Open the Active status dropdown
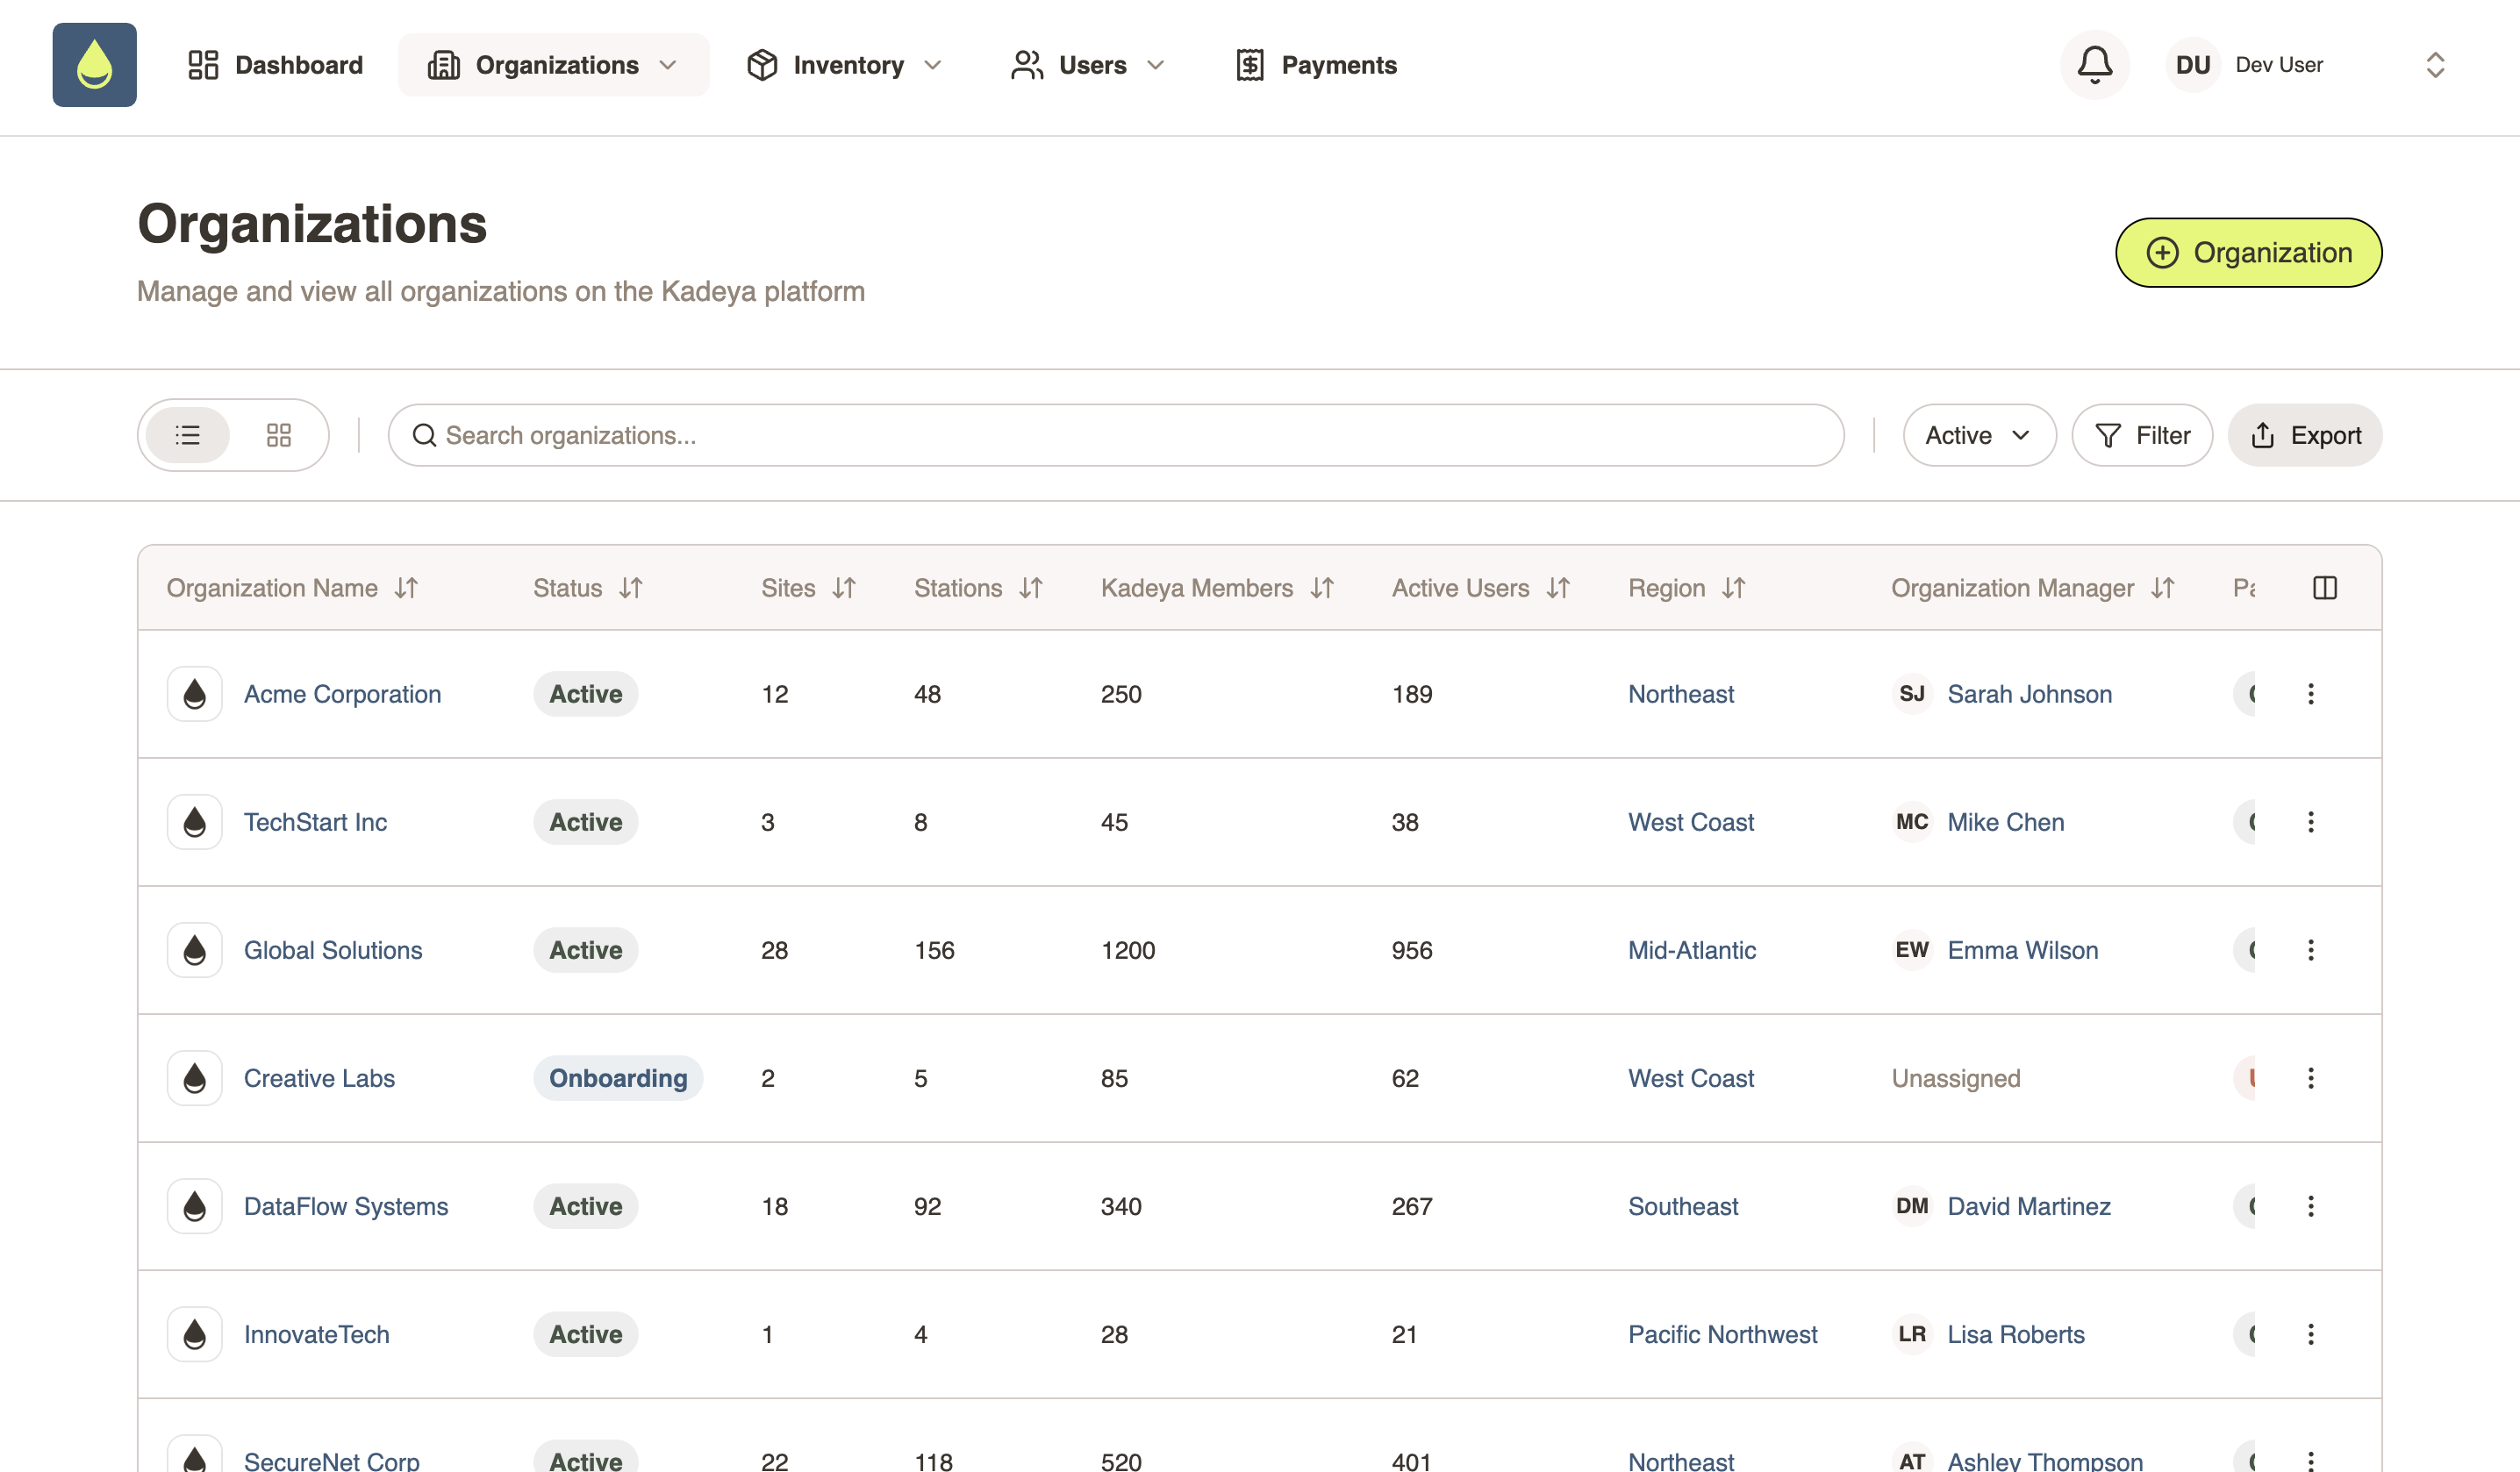The height and width of the screenshot is (1472, 2520). point(1979,435)
